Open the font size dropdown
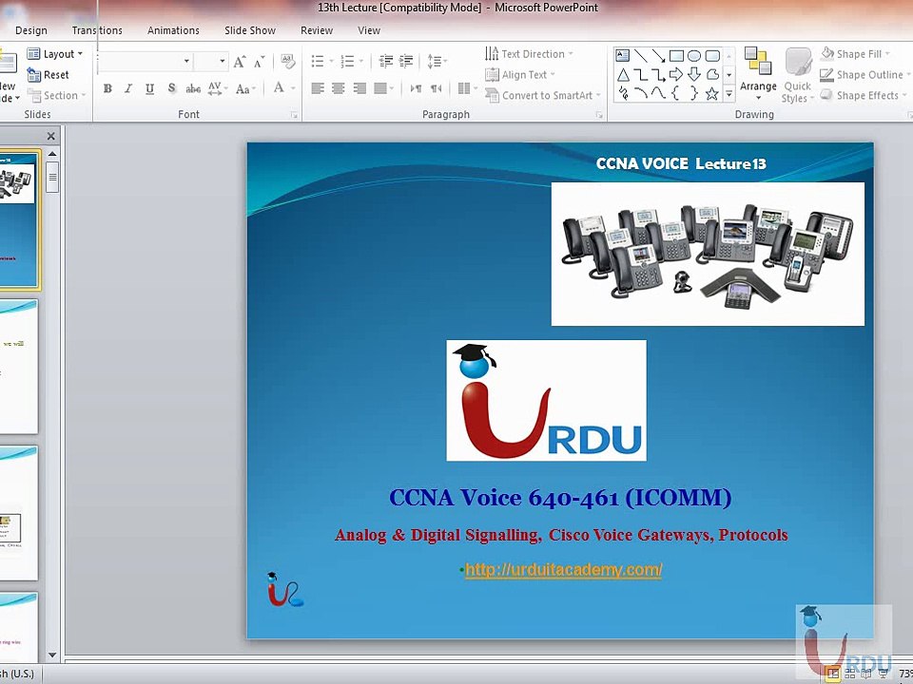 pyautogui.click(x=222, y=61)
